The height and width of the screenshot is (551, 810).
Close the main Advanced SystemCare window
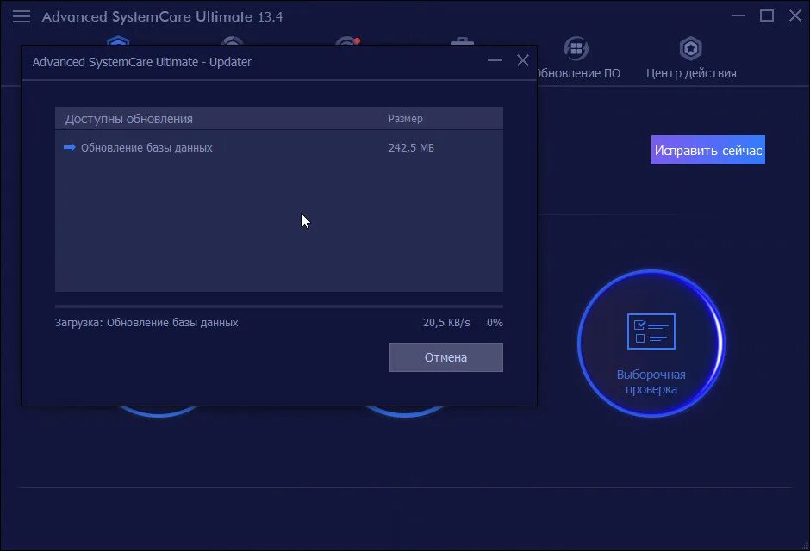795,16
